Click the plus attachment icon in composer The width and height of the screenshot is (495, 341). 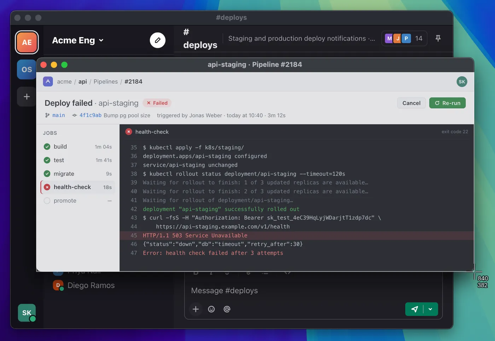tap(196, 309)
